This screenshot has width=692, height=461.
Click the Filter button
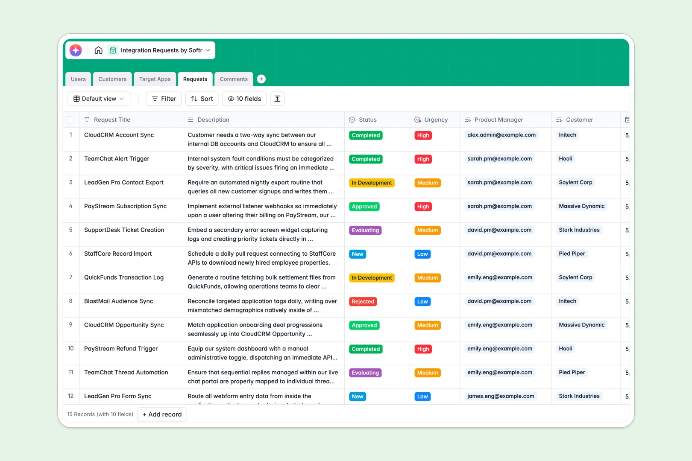coord(164,99)
